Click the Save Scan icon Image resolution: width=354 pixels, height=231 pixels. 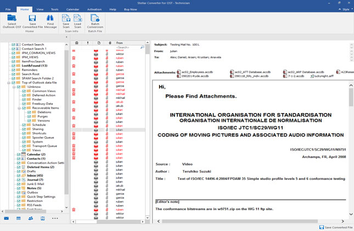[x=66, y=18]
